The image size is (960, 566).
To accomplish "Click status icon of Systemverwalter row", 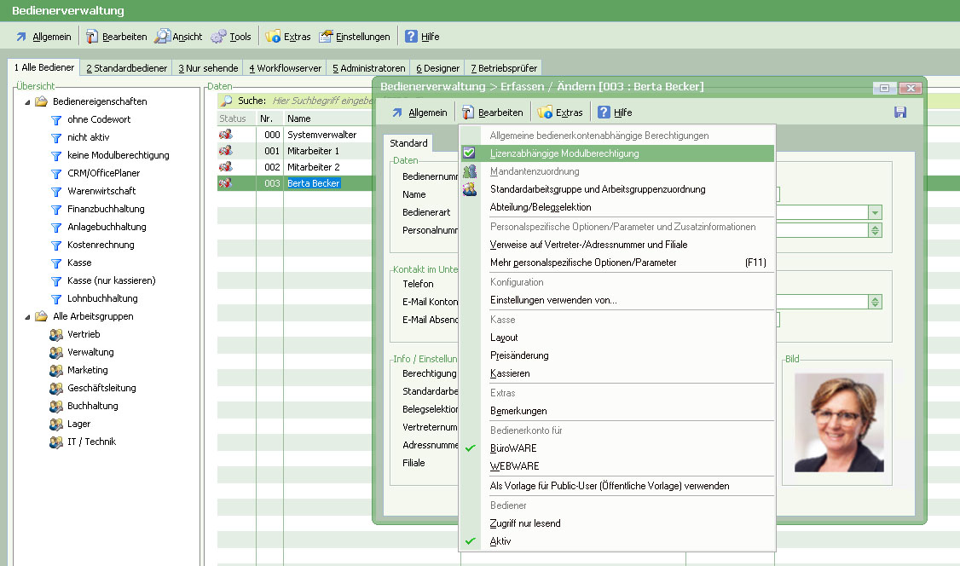I will click(226, 135).
